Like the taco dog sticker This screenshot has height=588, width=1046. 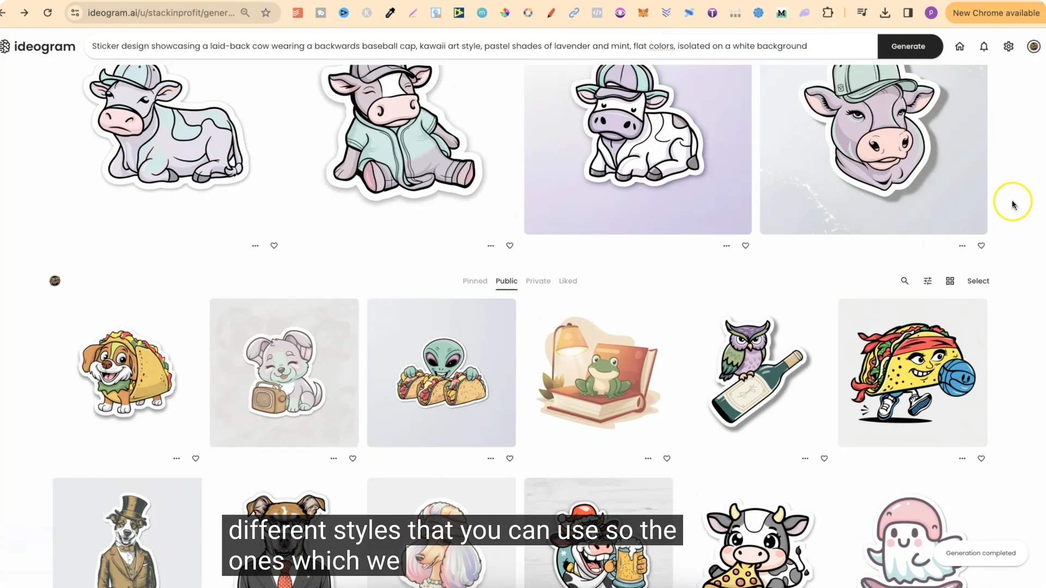pos(196,458)
